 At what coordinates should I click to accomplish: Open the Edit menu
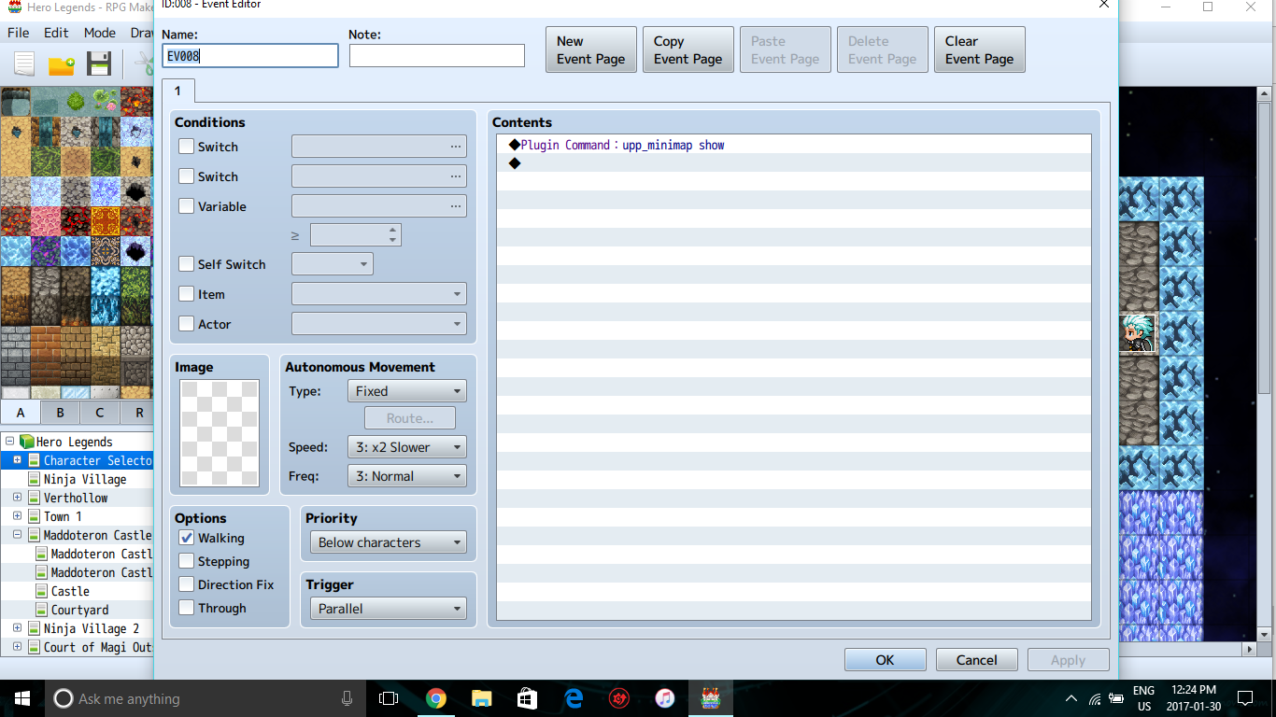[x=56, y=33]
